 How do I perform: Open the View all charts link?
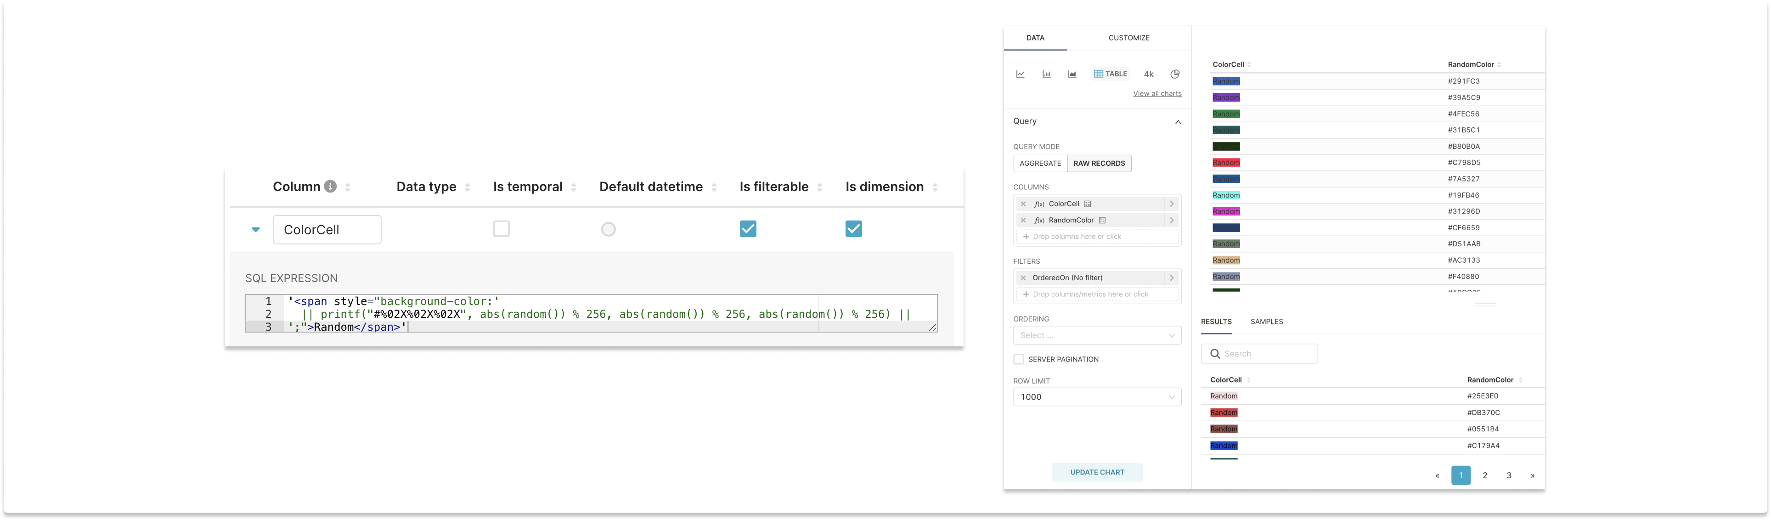click(x=1157, y=94)
